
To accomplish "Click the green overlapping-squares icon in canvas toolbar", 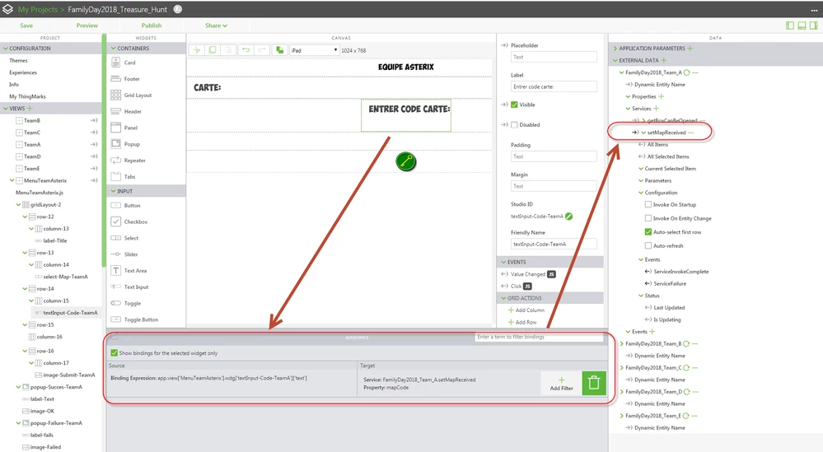I will [x=279, y=50].
